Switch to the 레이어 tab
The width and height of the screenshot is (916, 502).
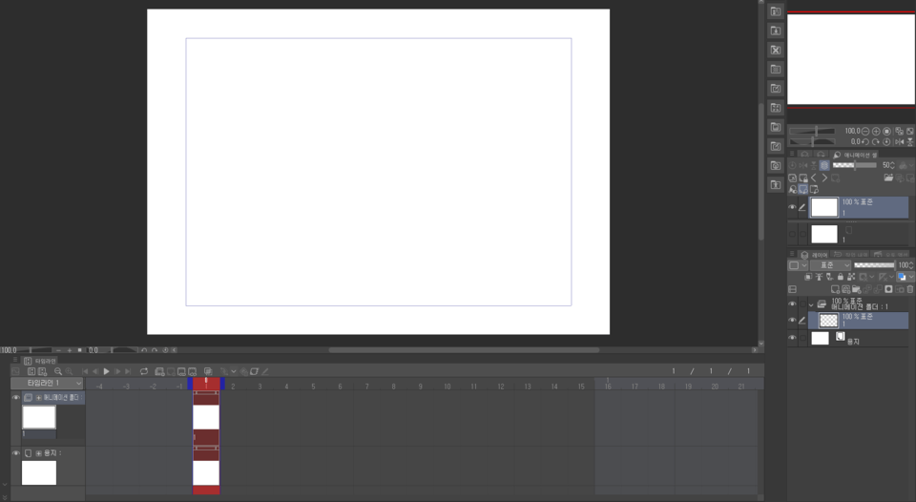click(x=814, y=254)
